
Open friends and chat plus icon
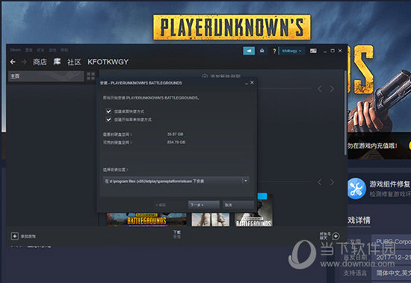click(x=336, y=236)
